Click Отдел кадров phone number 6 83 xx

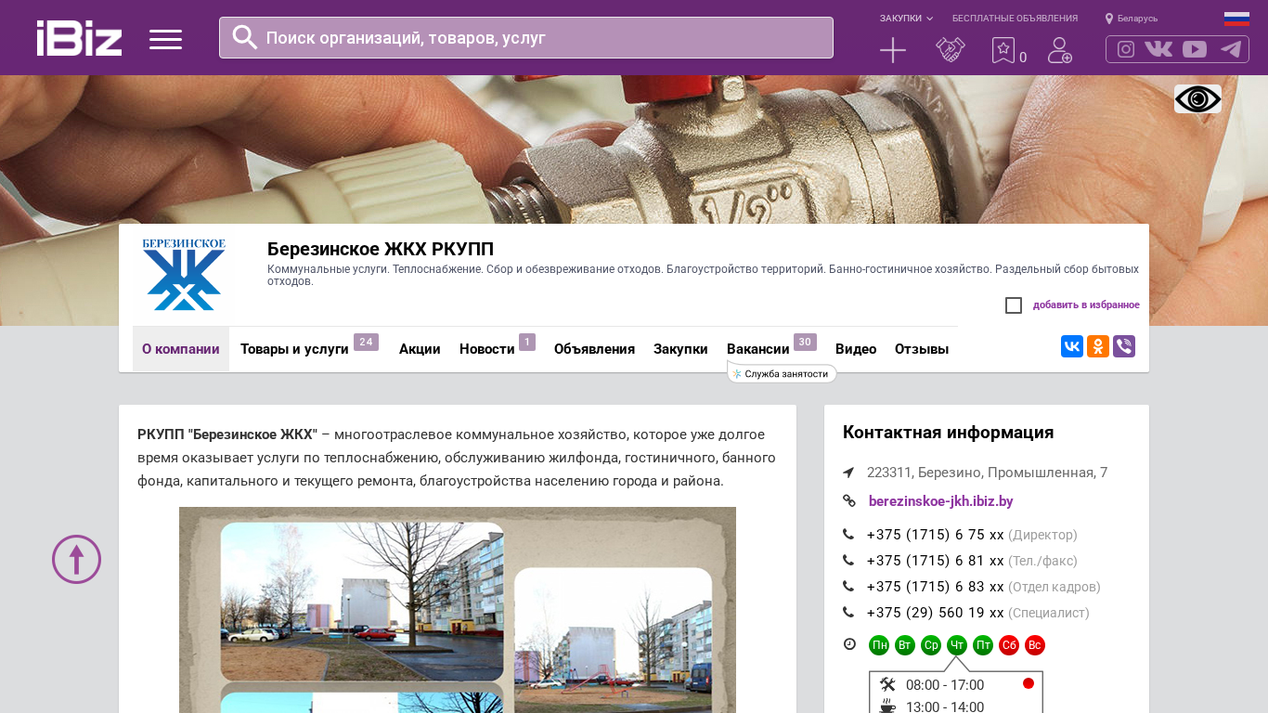[936, 587]
